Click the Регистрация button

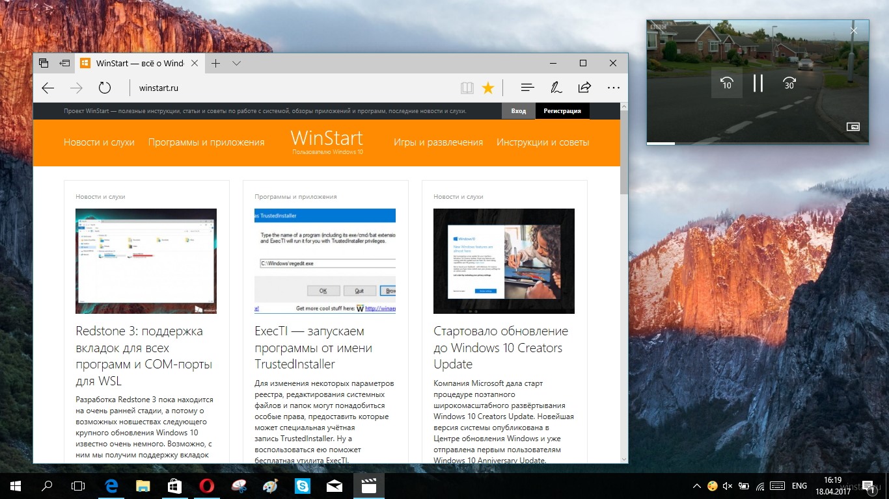tap(562, 111)
